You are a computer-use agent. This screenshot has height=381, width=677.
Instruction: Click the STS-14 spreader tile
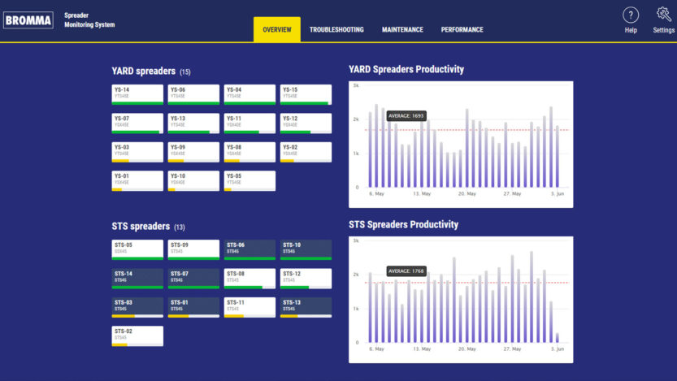[137, 278]
